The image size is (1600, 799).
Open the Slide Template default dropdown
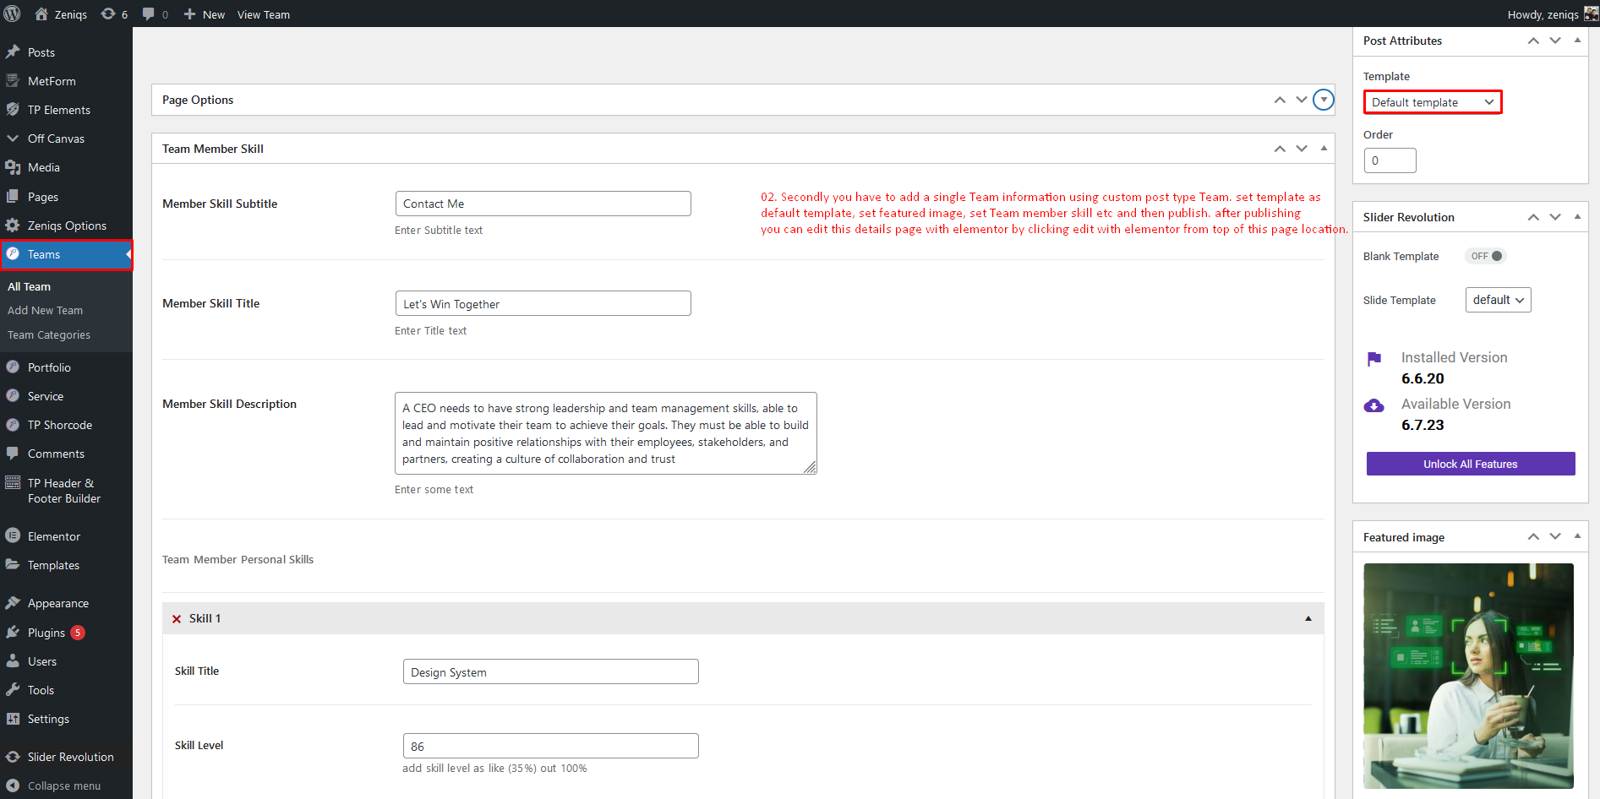coord(1499,300)
